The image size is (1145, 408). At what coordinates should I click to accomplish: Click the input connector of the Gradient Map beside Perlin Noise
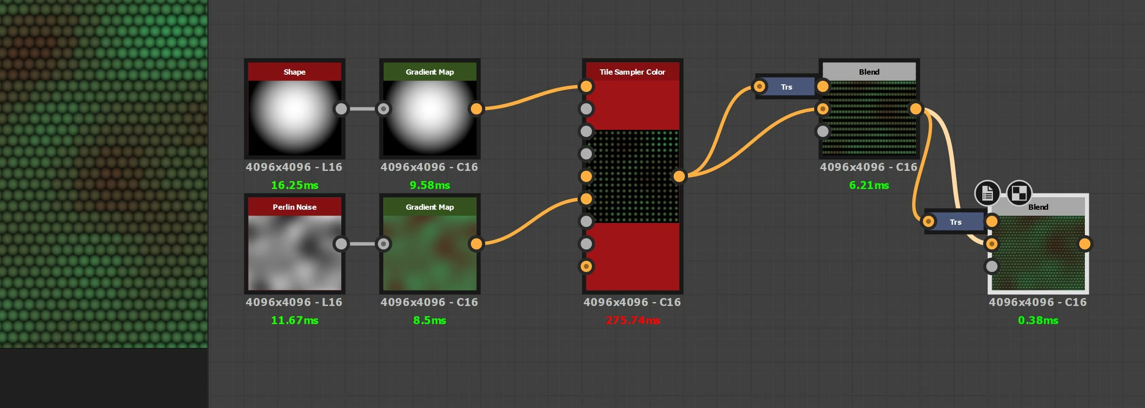pos(384,244)
